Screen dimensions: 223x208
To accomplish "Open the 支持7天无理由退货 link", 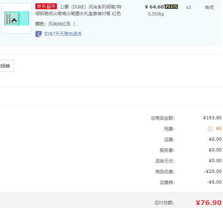I will click(62, 34).
